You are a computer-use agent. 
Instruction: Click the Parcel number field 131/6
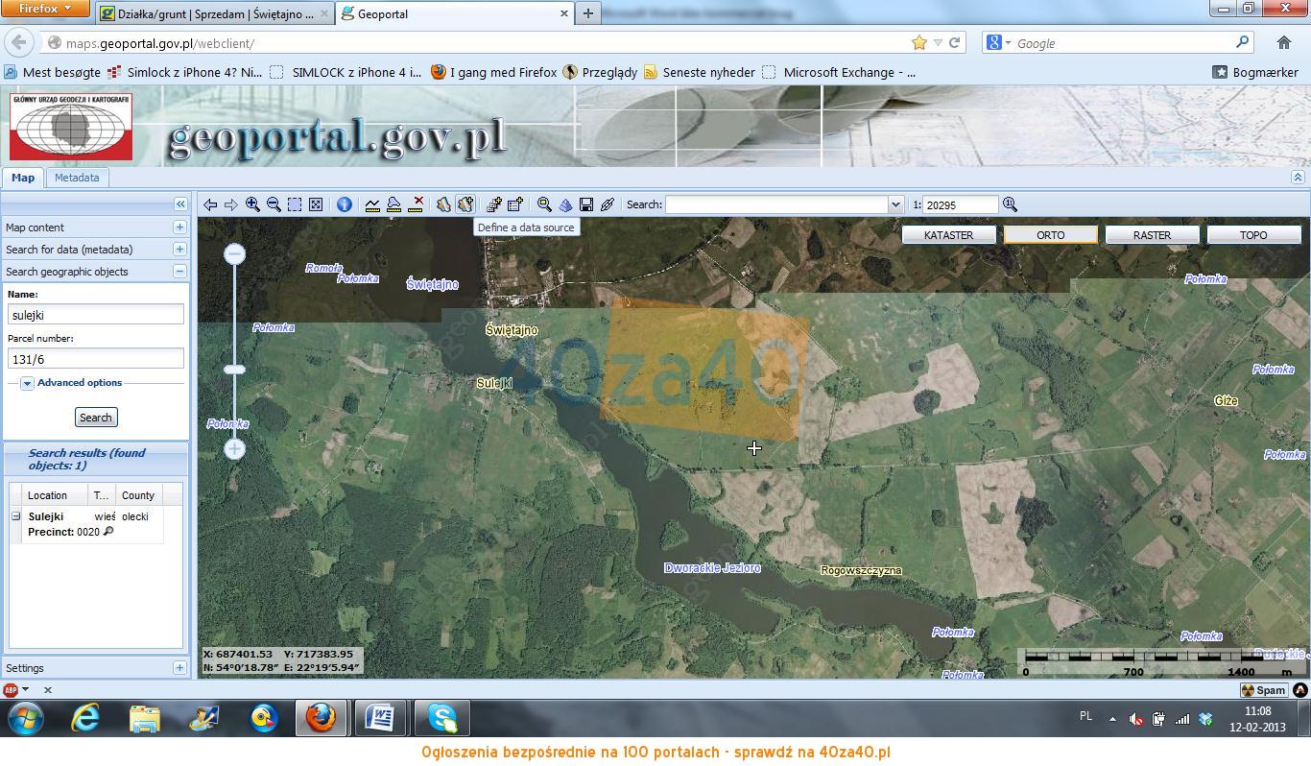(x=96, y=359)
